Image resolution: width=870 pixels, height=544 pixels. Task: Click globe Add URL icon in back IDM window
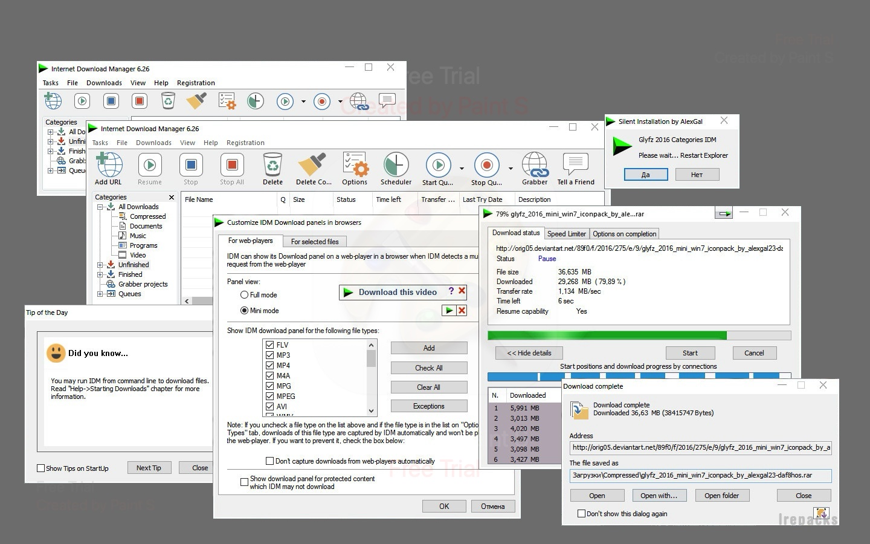point(53,101)
